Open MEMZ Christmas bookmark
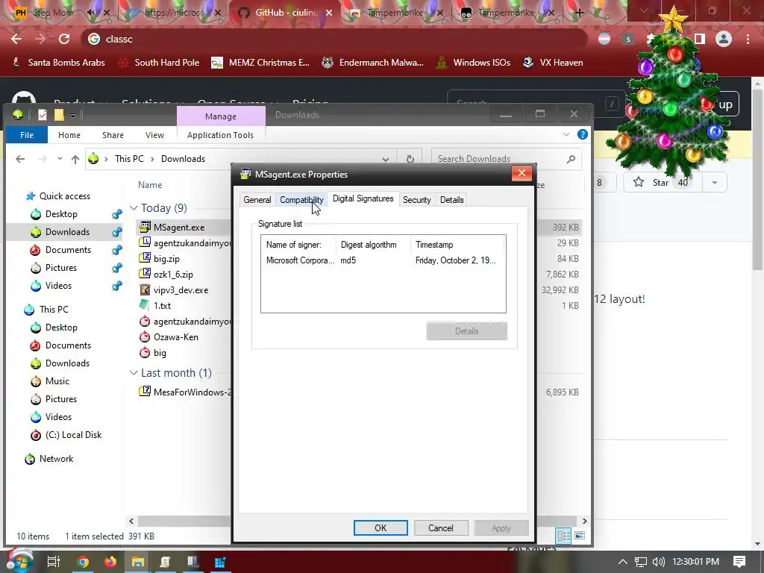This screenshot has height=573, width=764. pos(260,63)
